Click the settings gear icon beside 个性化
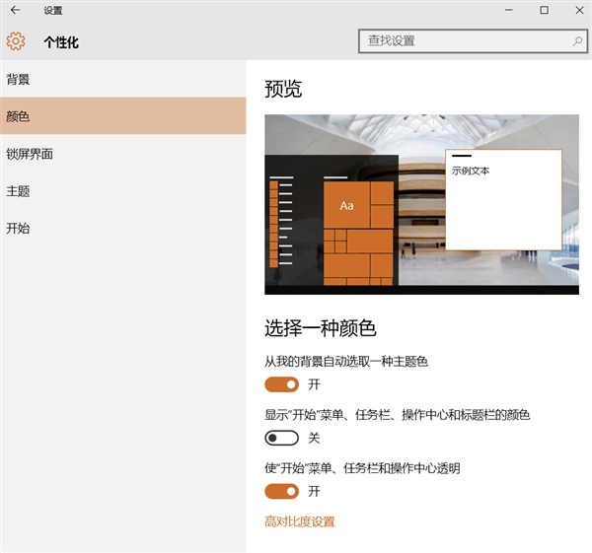This screenshot has width=592, height=553. [x=16, y=41]
